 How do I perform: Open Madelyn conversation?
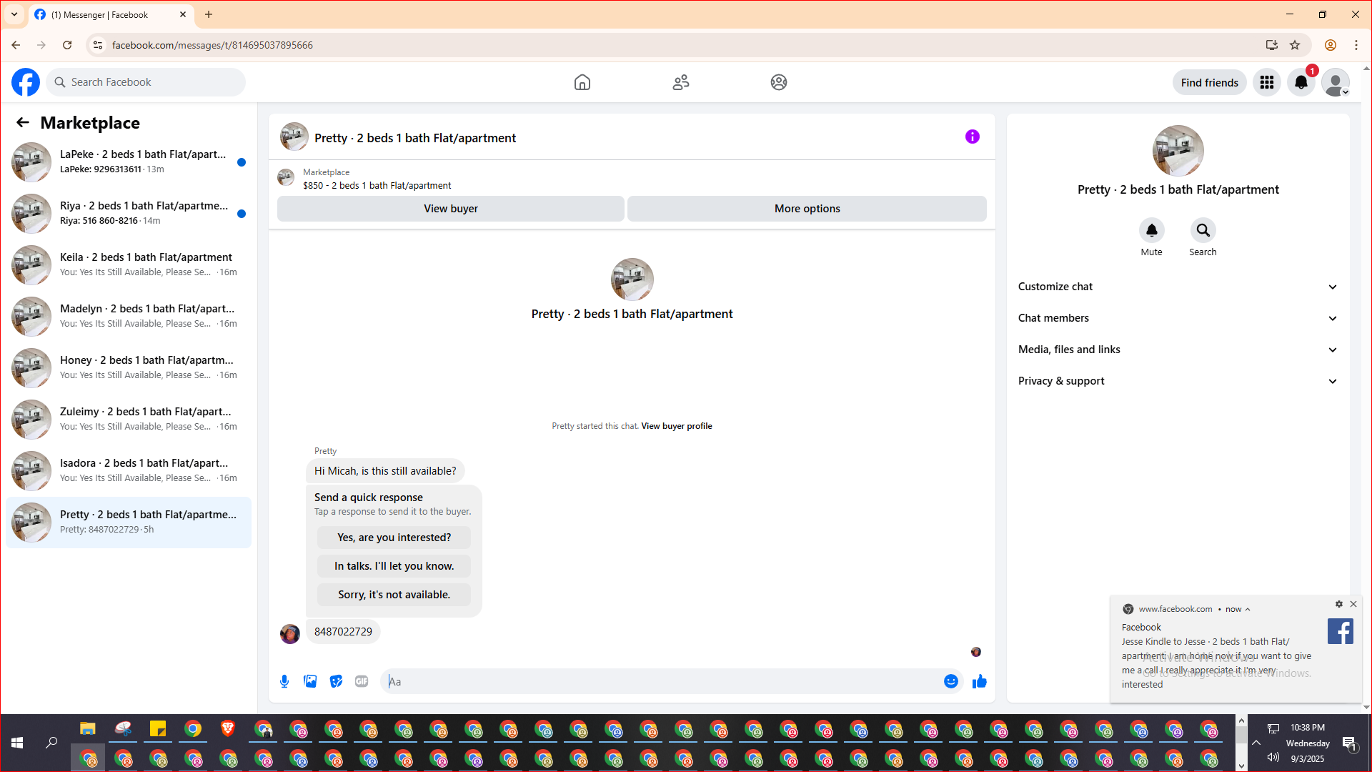tap(129, 317)
